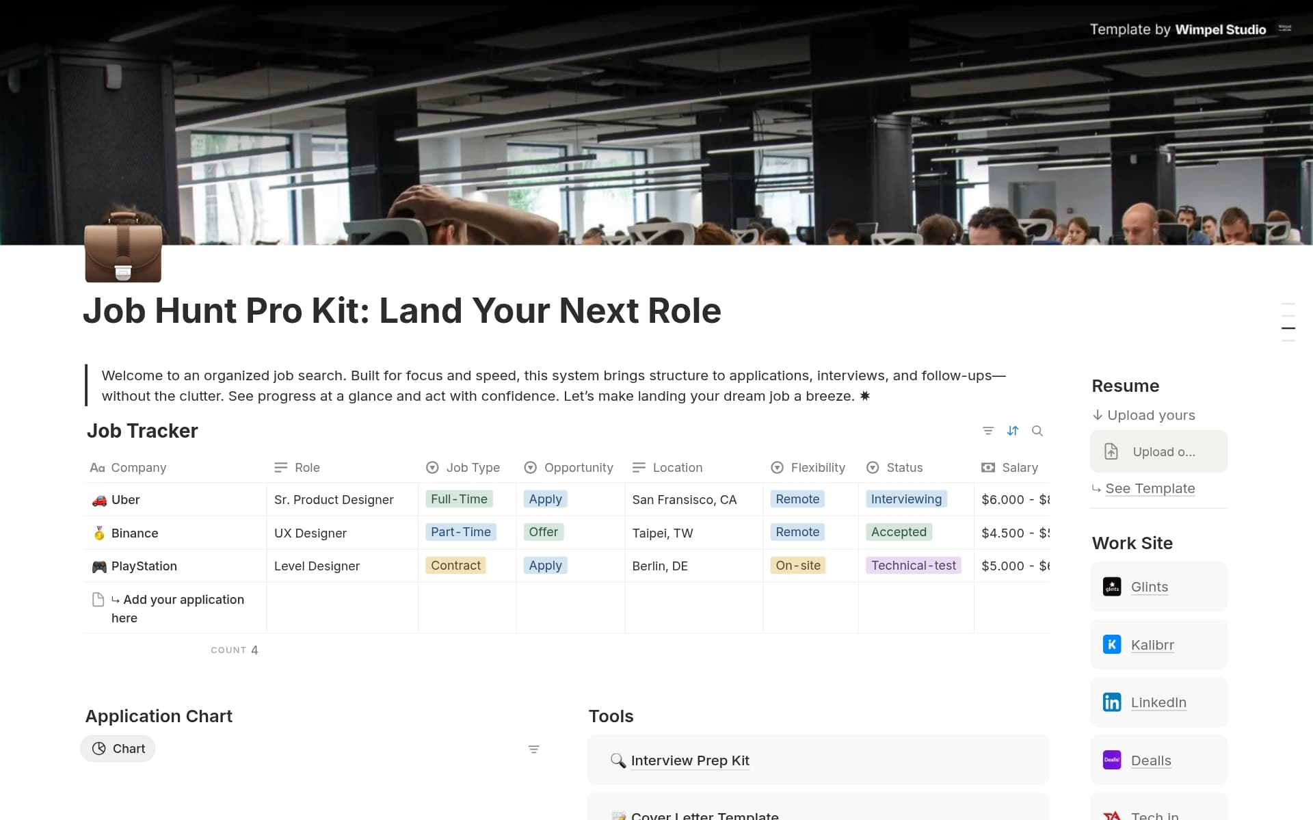
Task: Click the Job Tracker sort arrows icon
Action: click(1013, 431)
